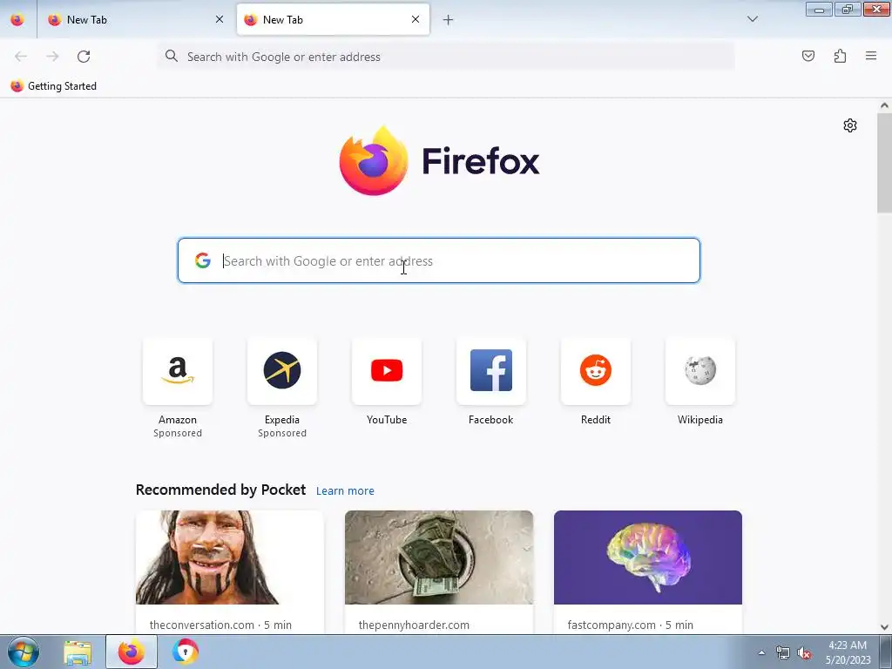Follow Learn more link about Pocket
Viewport: 892px width, 669px height.
(x=345, y=491)
